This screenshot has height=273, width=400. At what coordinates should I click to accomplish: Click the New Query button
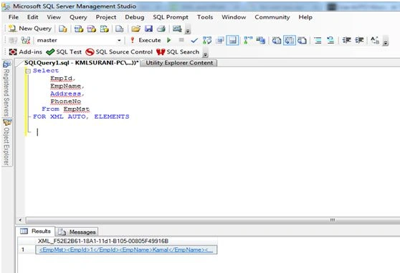click(x=30, y=29)
